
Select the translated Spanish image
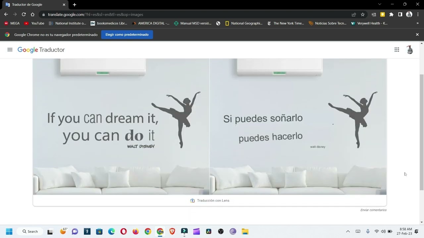point(298,127)
